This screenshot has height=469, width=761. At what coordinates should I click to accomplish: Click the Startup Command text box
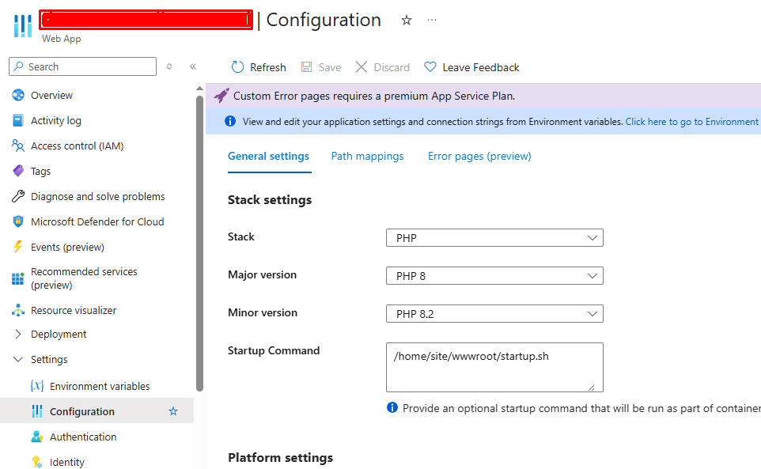click(494, 367)
